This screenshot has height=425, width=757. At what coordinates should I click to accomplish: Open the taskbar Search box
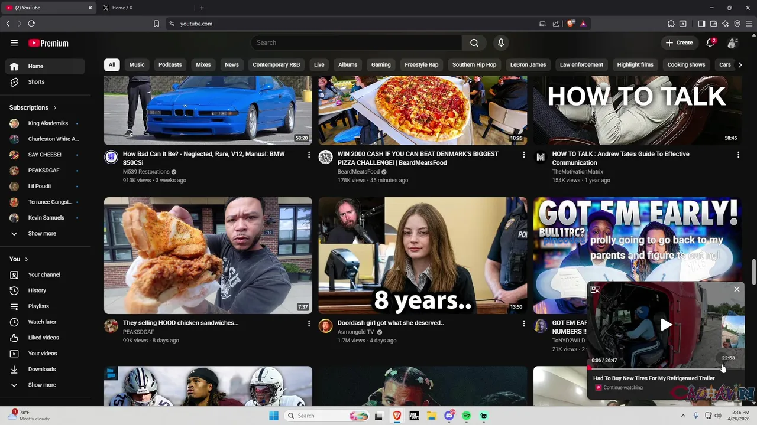[x=327, y=416]
